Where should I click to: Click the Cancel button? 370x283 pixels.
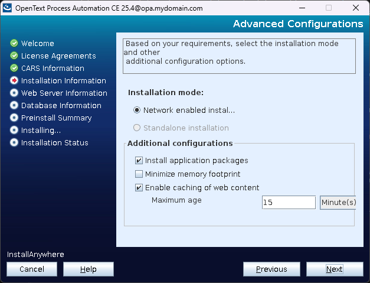pyautogui.click(x=32, y=269)
